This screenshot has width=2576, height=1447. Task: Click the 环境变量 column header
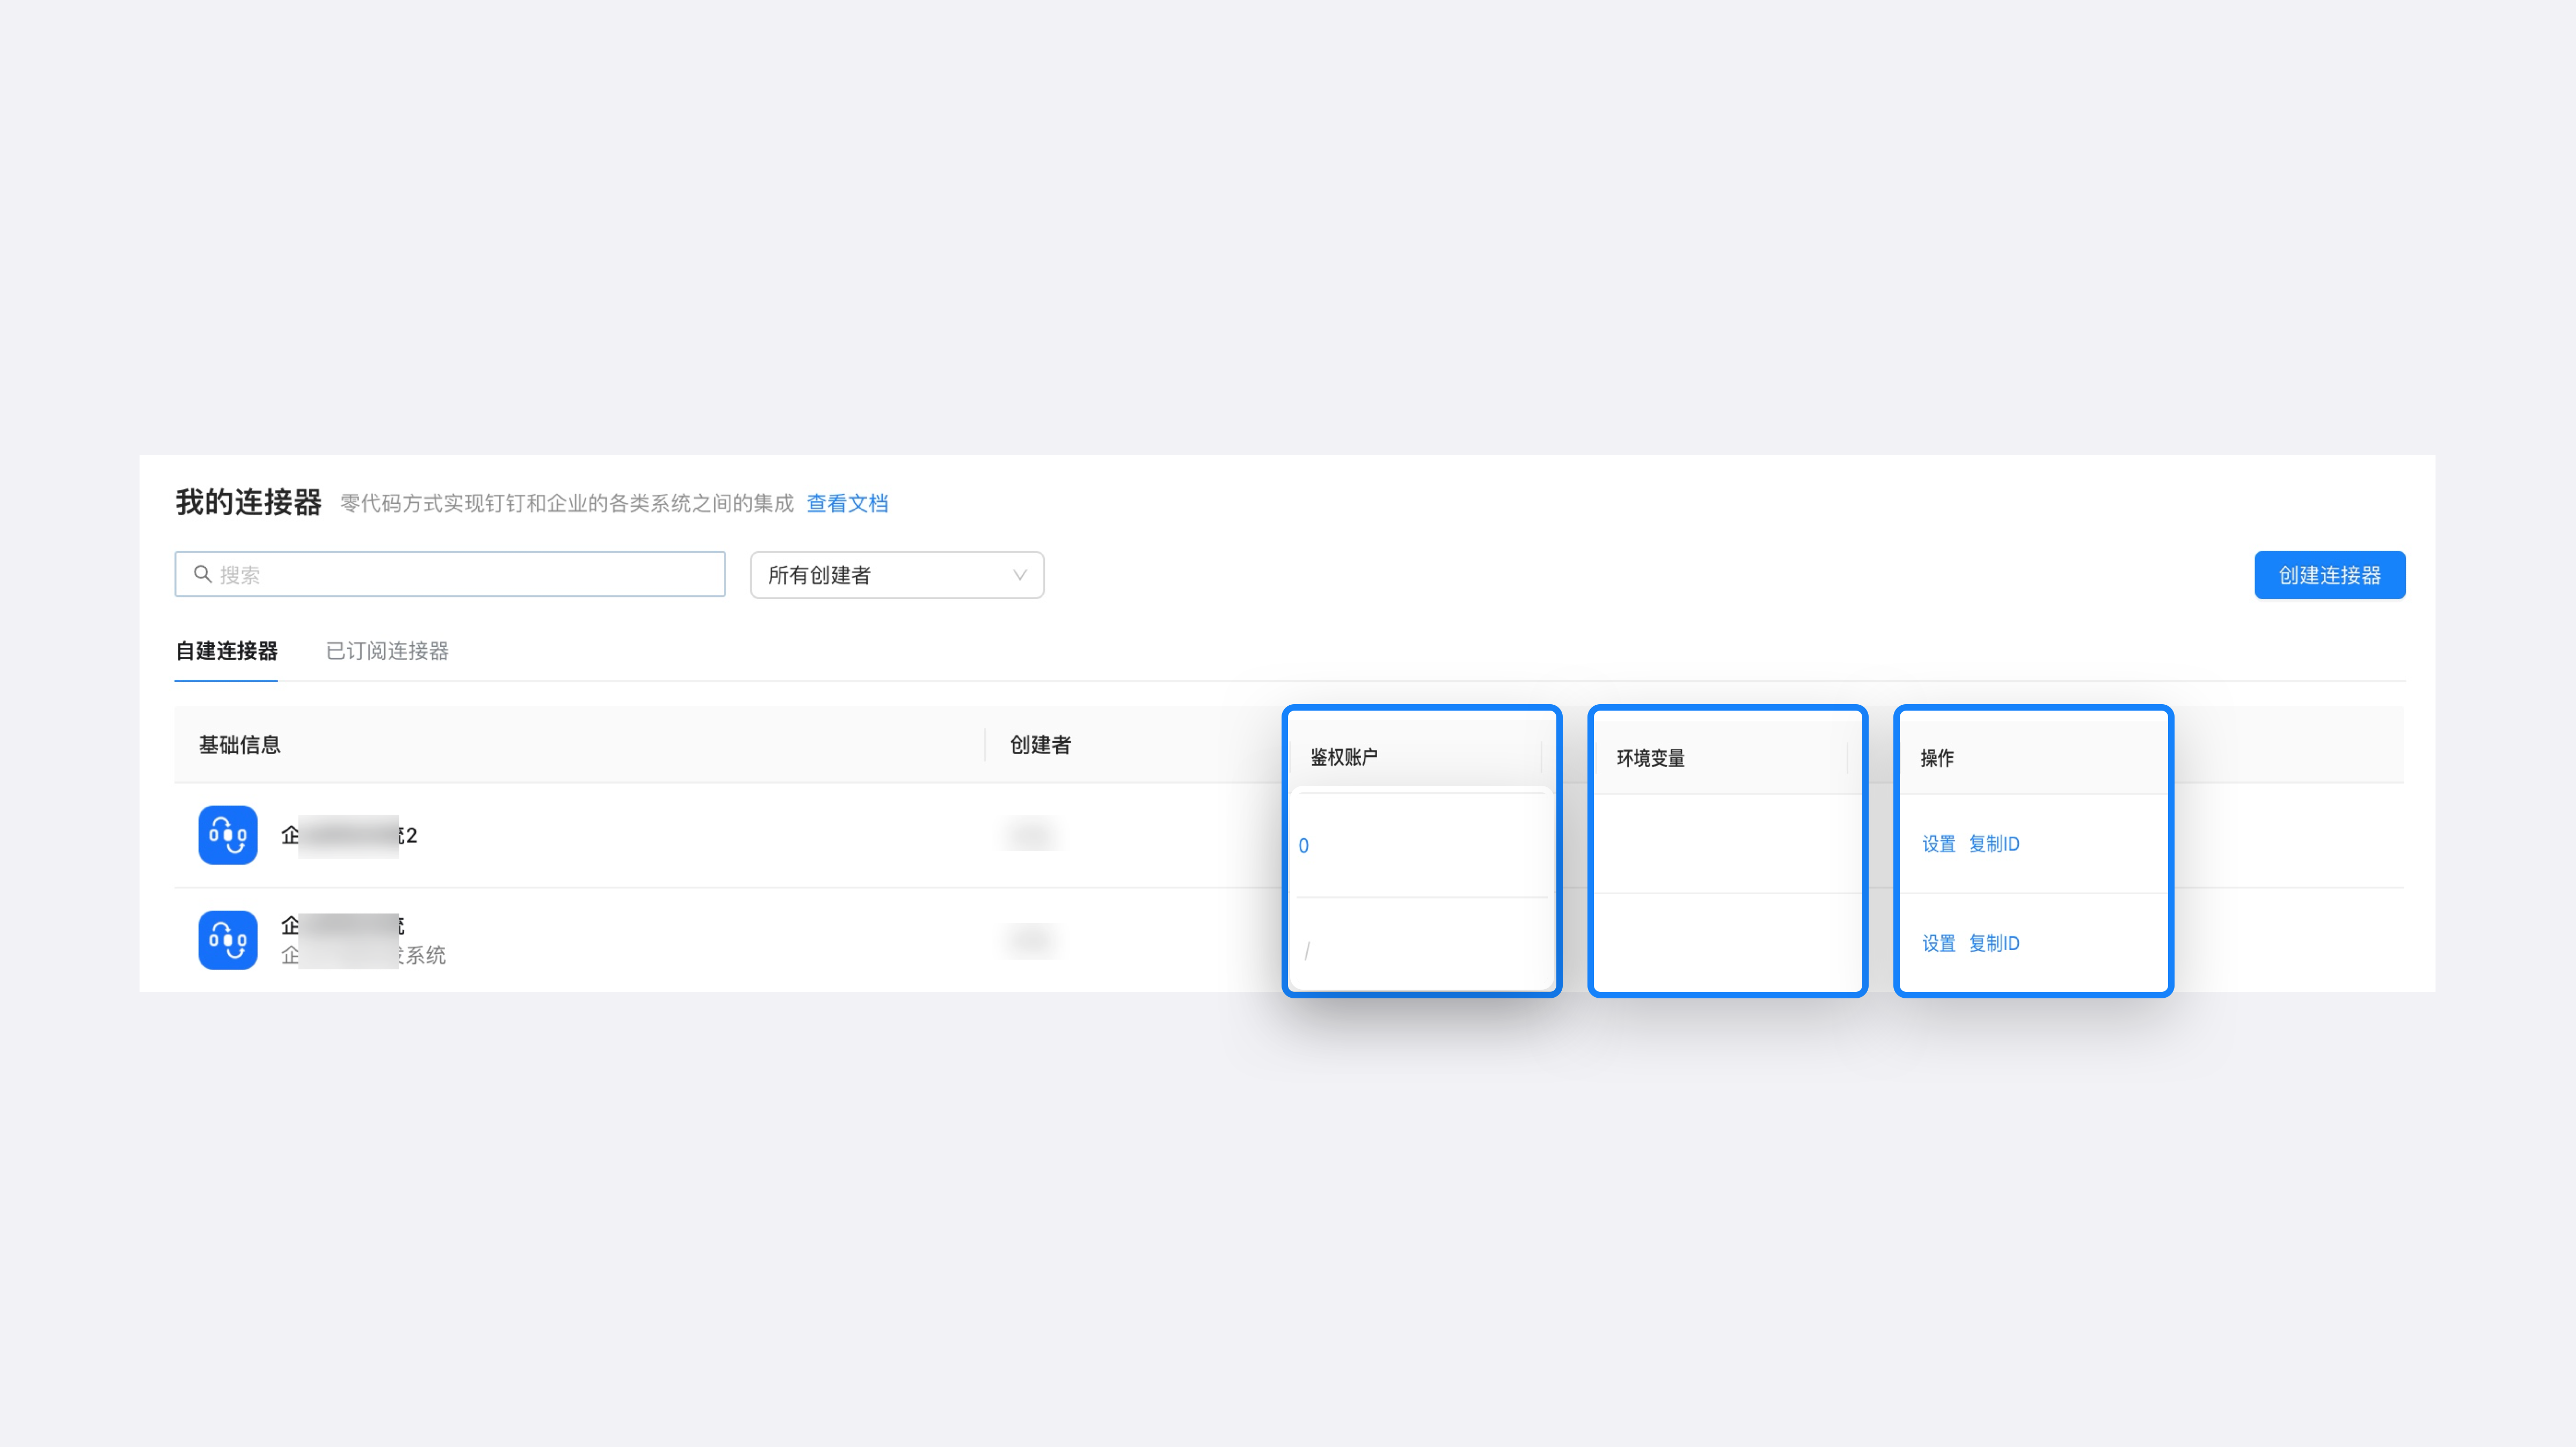click(1650, 758)
